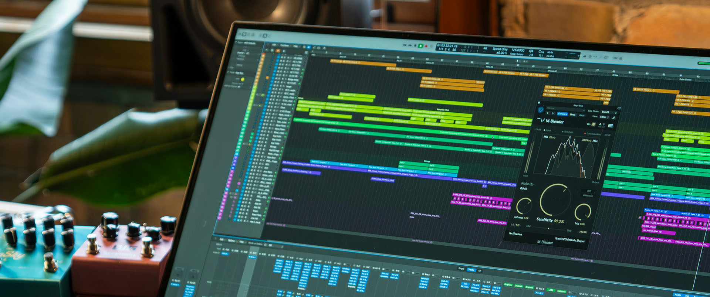710x297 pixels.
Task: Open the Side Chain Bus 26 dropdown
Action: point(609,112)
